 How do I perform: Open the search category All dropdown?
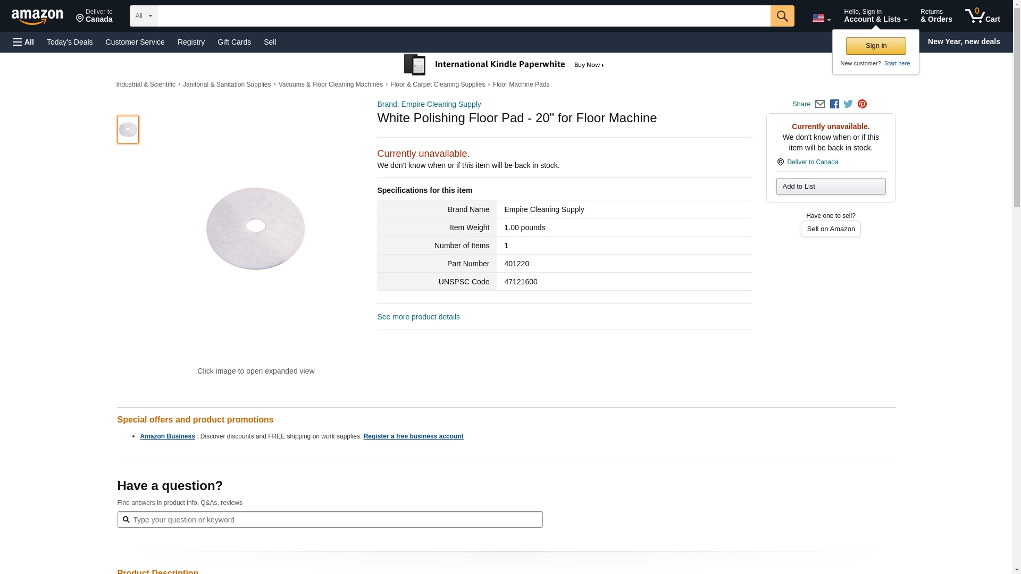(143, 16)
